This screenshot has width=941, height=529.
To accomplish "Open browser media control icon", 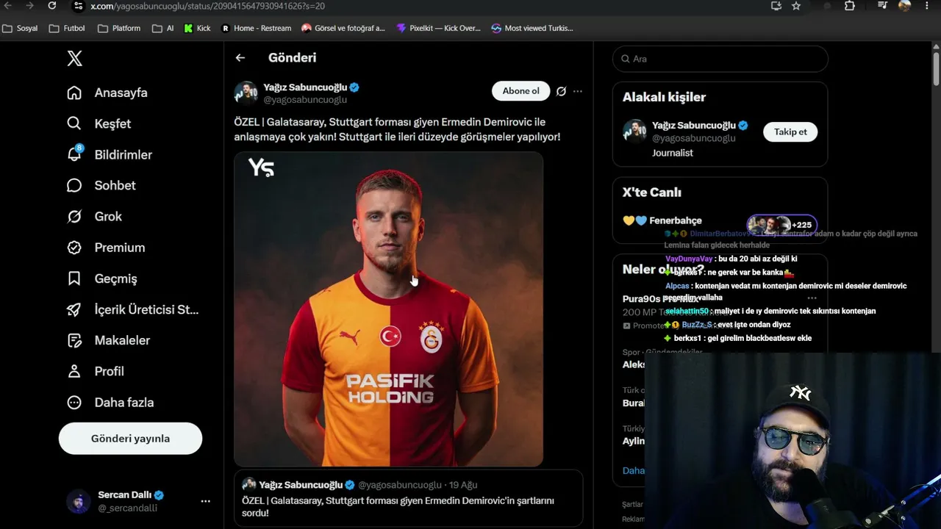I will click(x=883, y=6).
